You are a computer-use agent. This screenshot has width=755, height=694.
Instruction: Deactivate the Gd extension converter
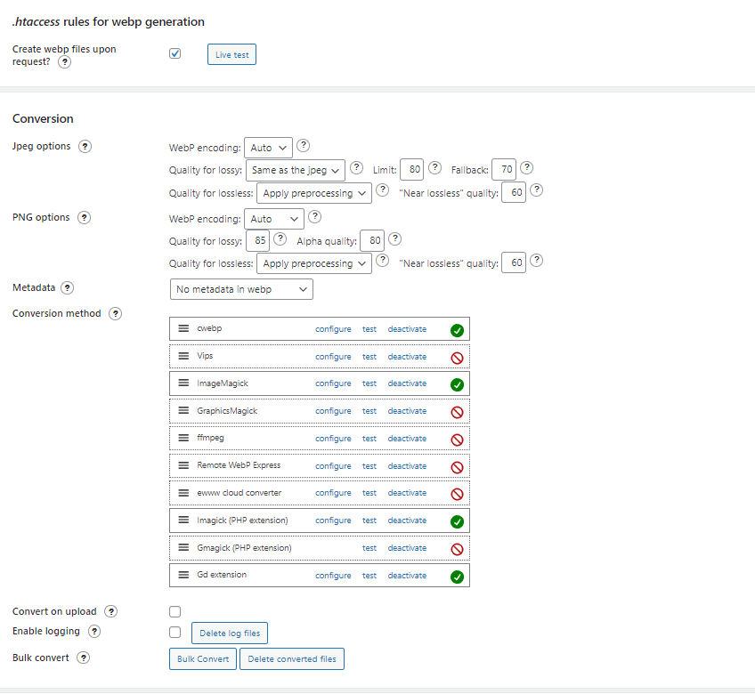point(407,576)
